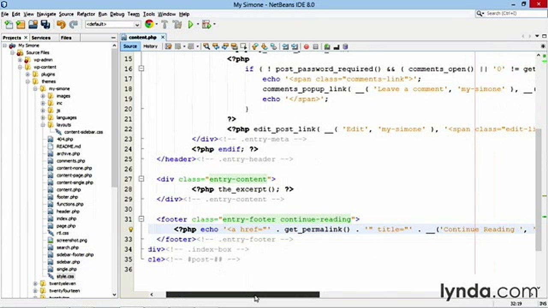Image resolution: width=548 pixels, height=308 pixels.
Task: Click the Next Bookmark icon
Action: coord(264,46)
